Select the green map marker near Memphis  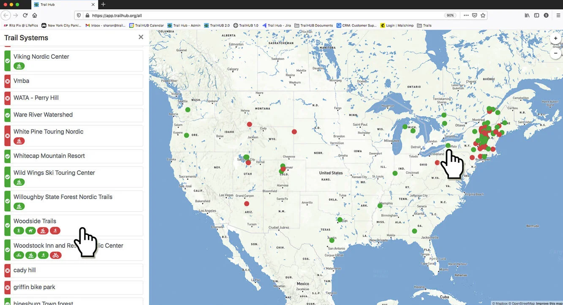(380, 206)
